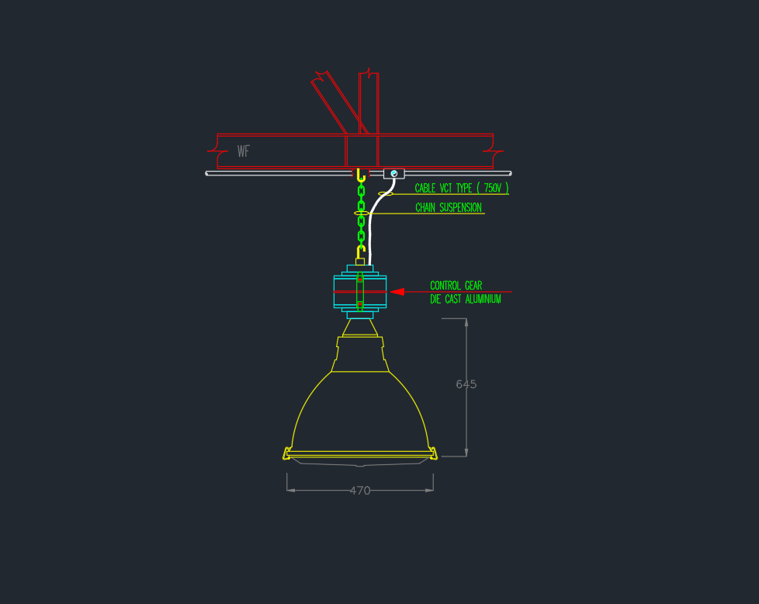Click the yellow dome lamp reflector
759x604 pixels.
[360, 411]
